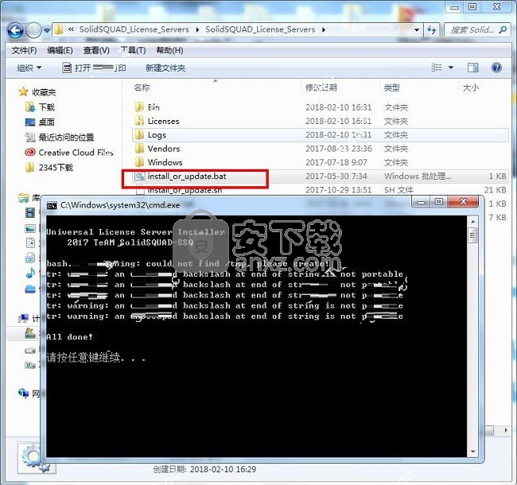Click the cmd.exe title bar icon
This screenshot has width=517, height=485.
coord(52,206)
